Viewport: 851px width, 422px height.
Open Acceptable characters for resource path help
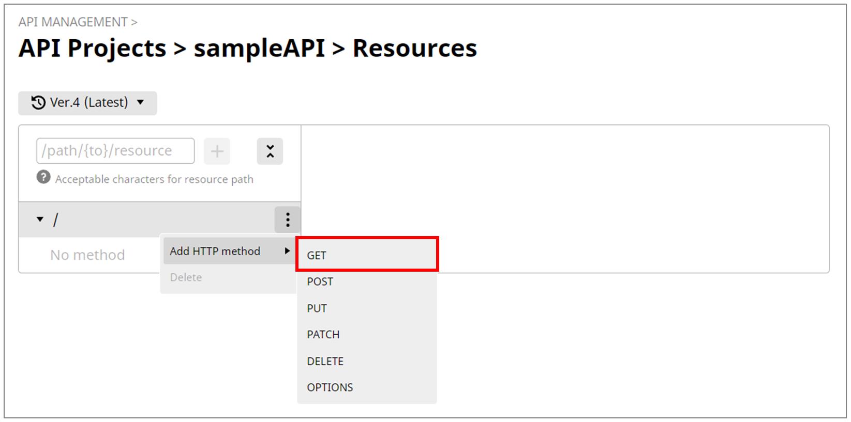(x=154, y=179)
